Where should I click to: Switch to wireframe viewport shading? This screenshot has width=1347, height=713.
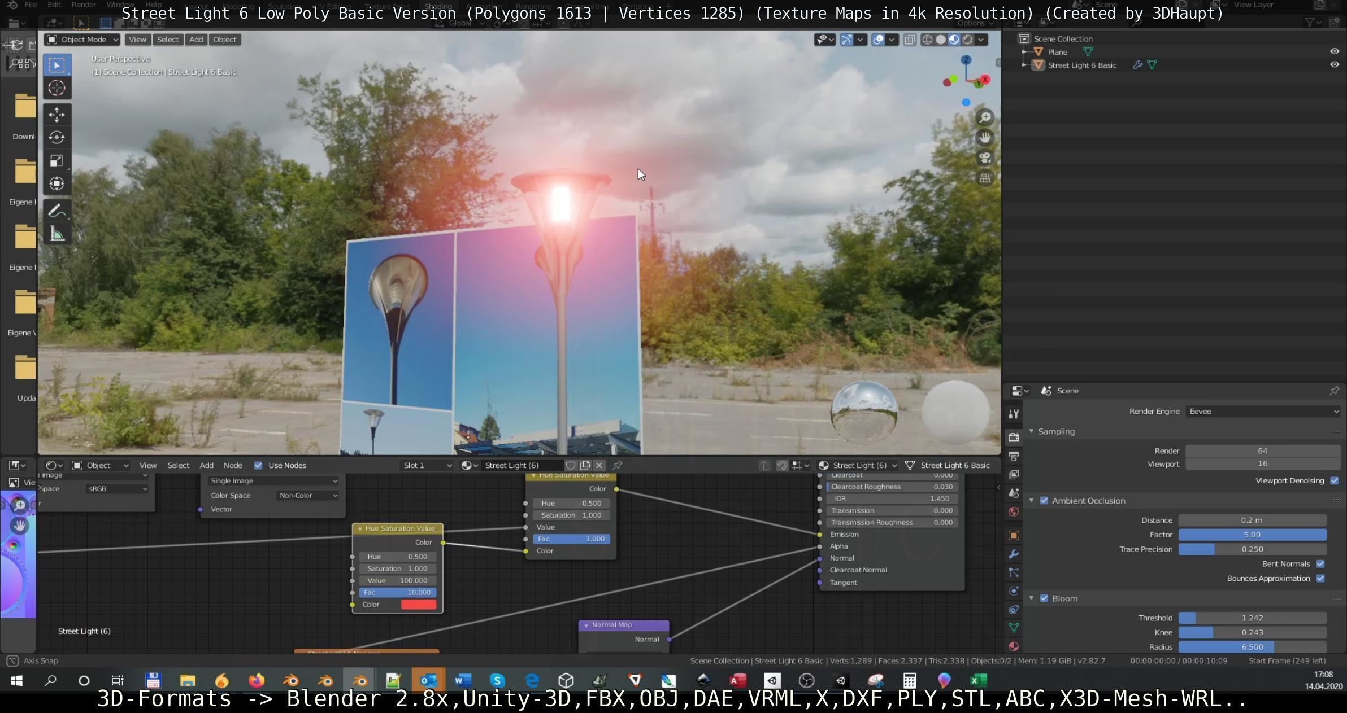pos(927,40)
